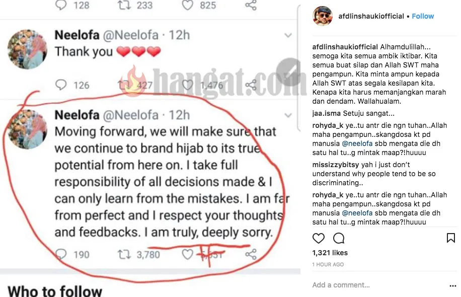Click reply icon on the Moving forward tweet
Viewport: 461px width, 297px height.
(x=62, y=254)
